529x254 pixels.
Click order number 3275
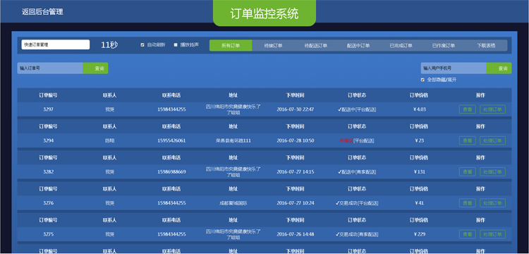point(48,234)
